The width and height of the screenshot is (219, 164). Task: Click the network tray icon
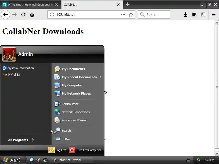tap(198, 160)
